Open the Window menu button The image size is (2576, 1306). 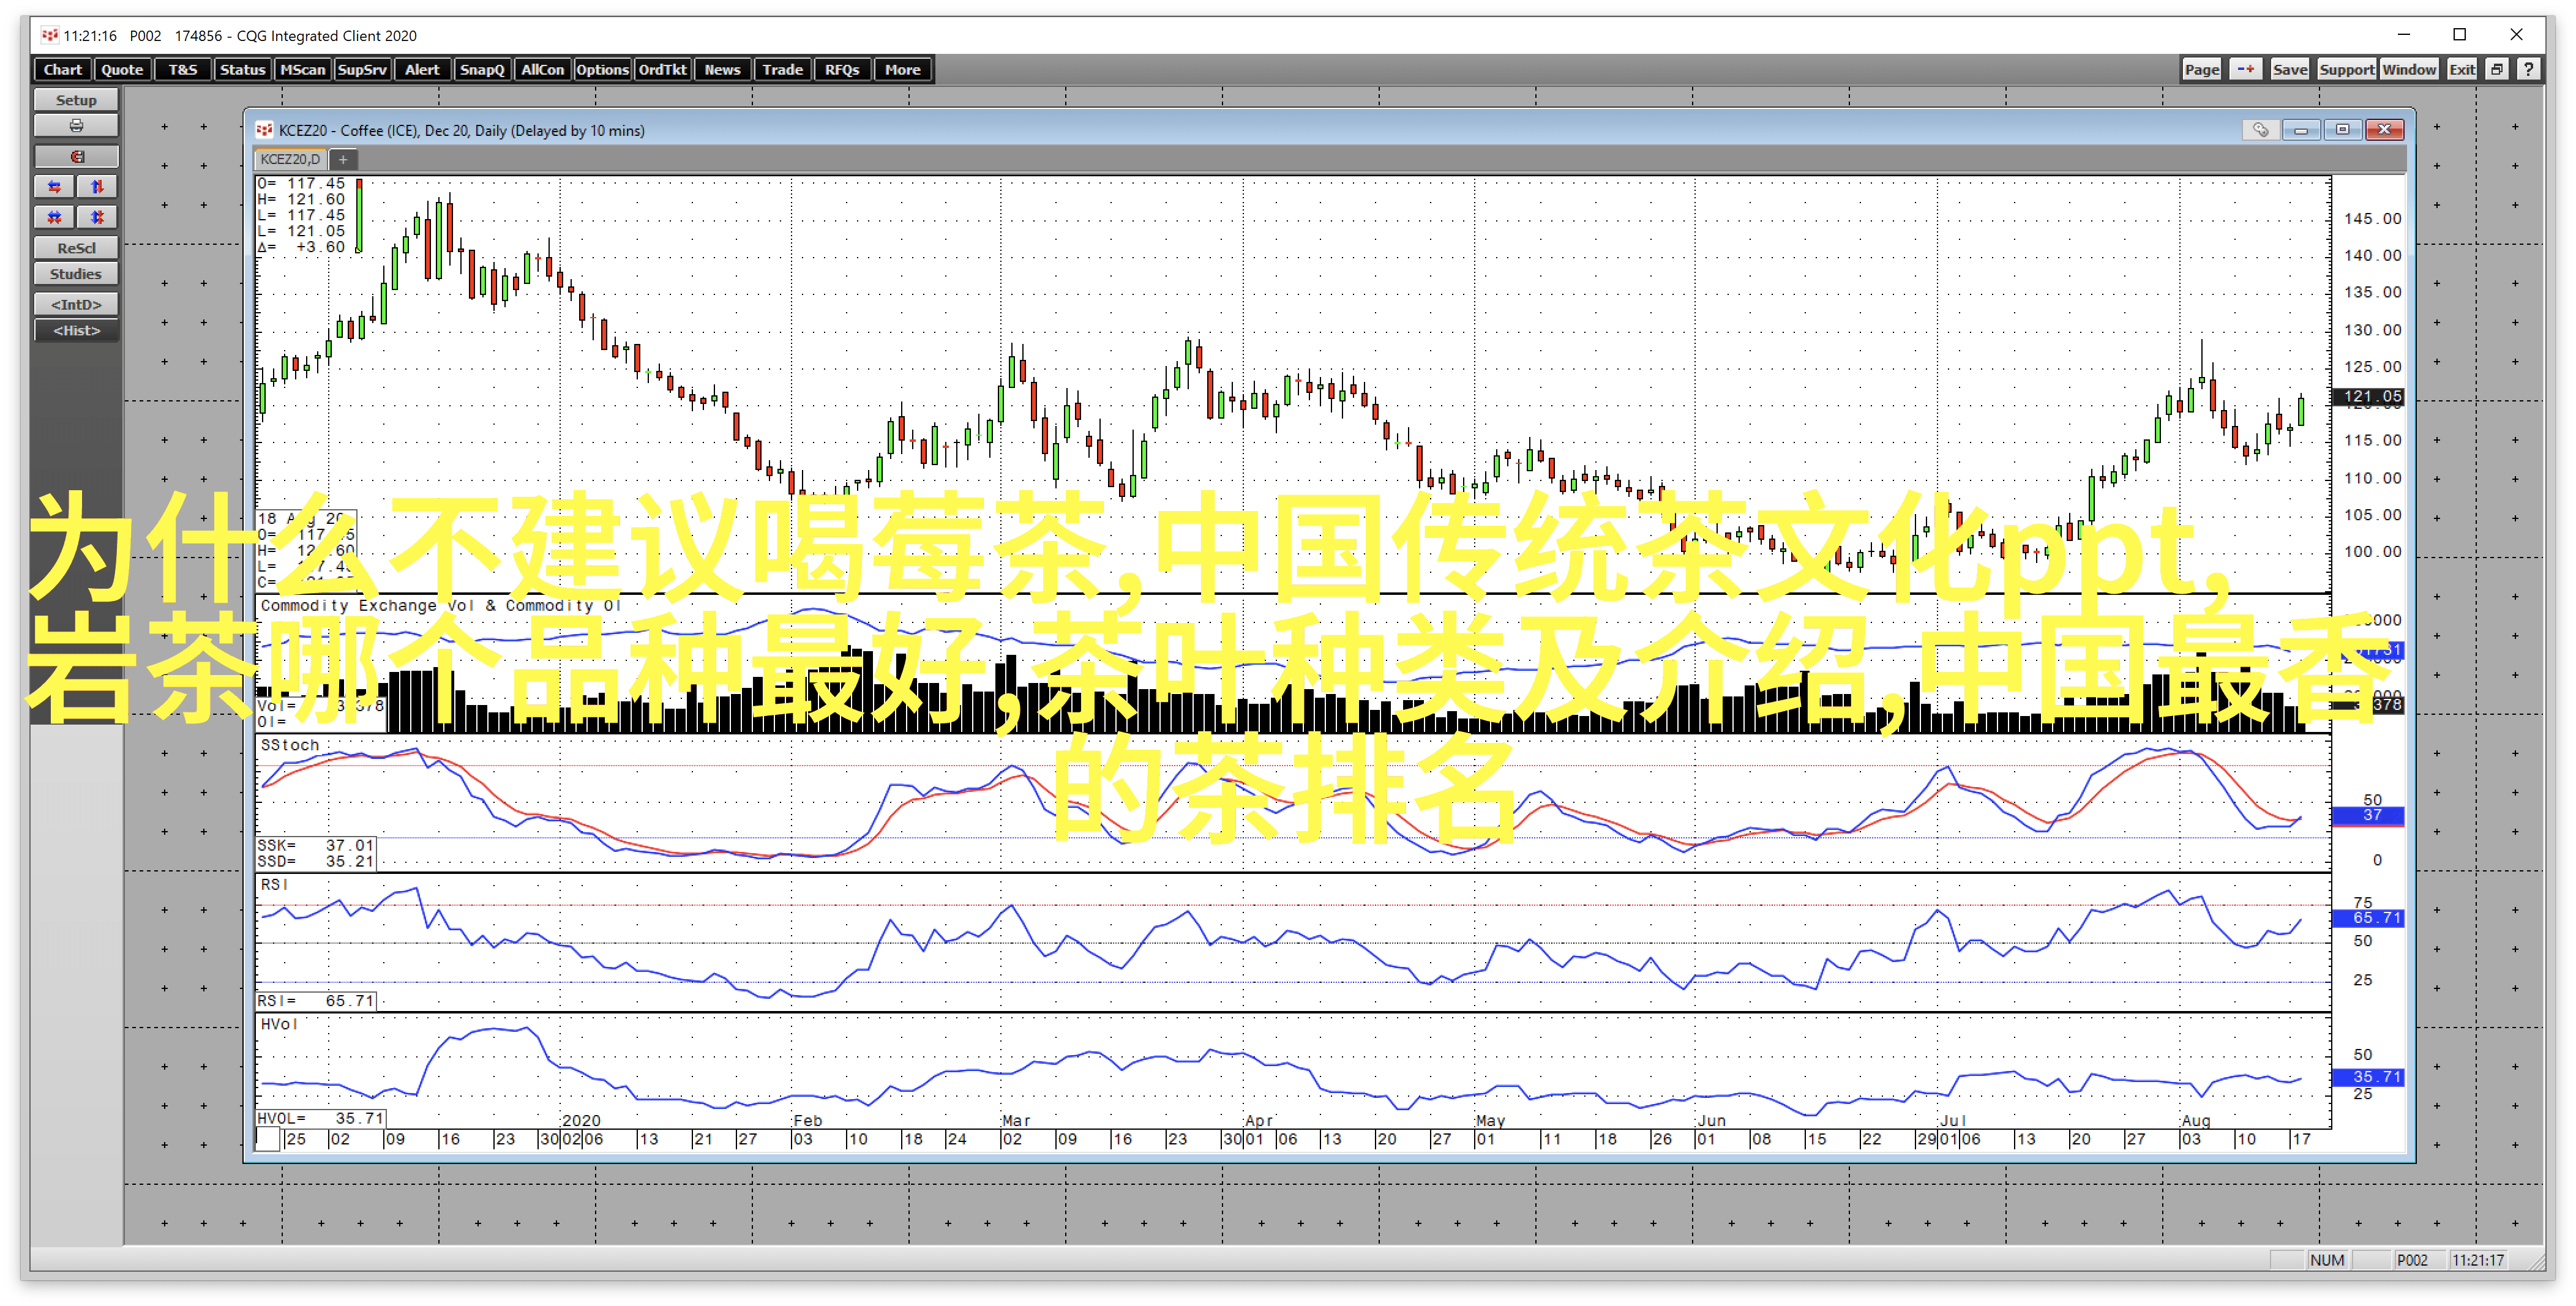tap(2408, 69)
